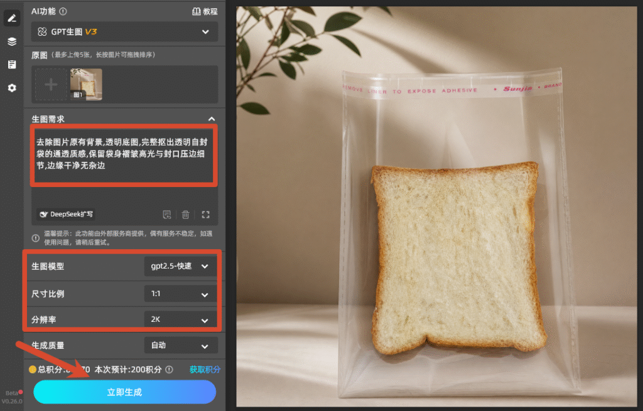This screenshot has height=411, width=643.
Task: Open the layers icon in sidebar
Action: coord(12,41)
